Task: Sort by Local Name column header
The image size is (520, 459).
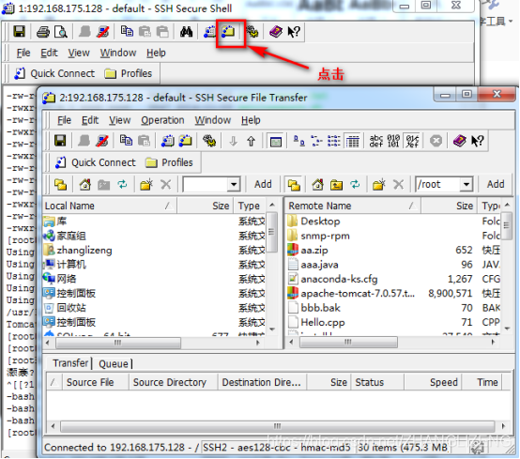Action: tap(110, 206)
